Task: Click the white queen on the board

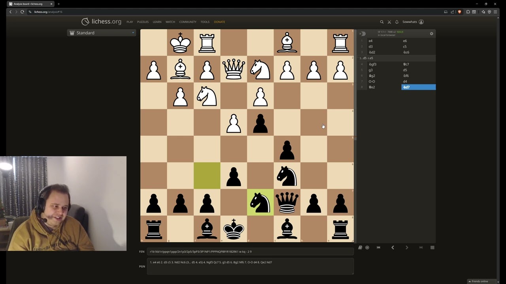Action: pyautogui.click(x=234, y=69)
